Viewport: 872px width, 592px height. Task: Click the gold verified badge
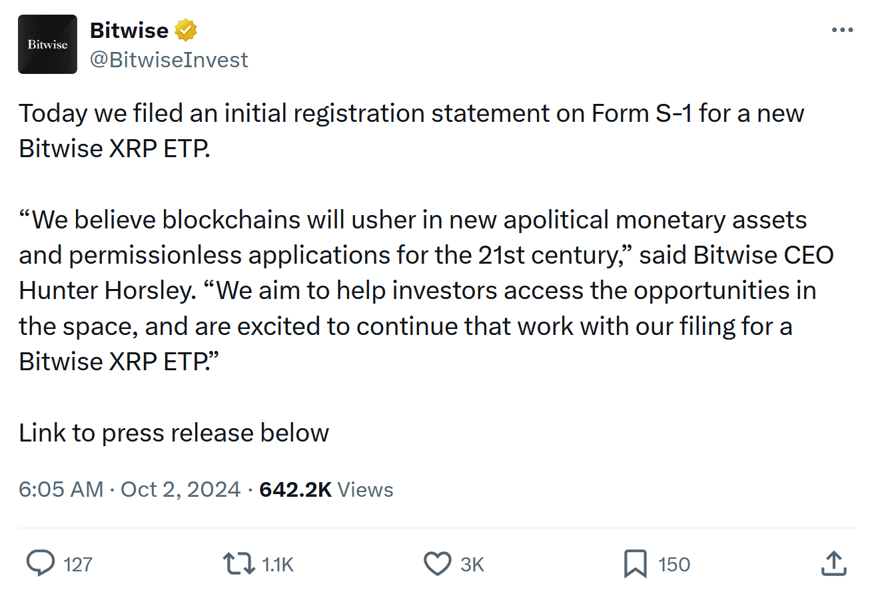(186, 30)
